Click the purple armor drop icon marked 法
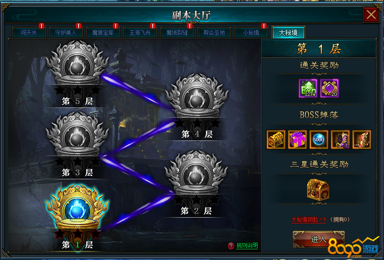The image size is (384, 260). [340, 140]
